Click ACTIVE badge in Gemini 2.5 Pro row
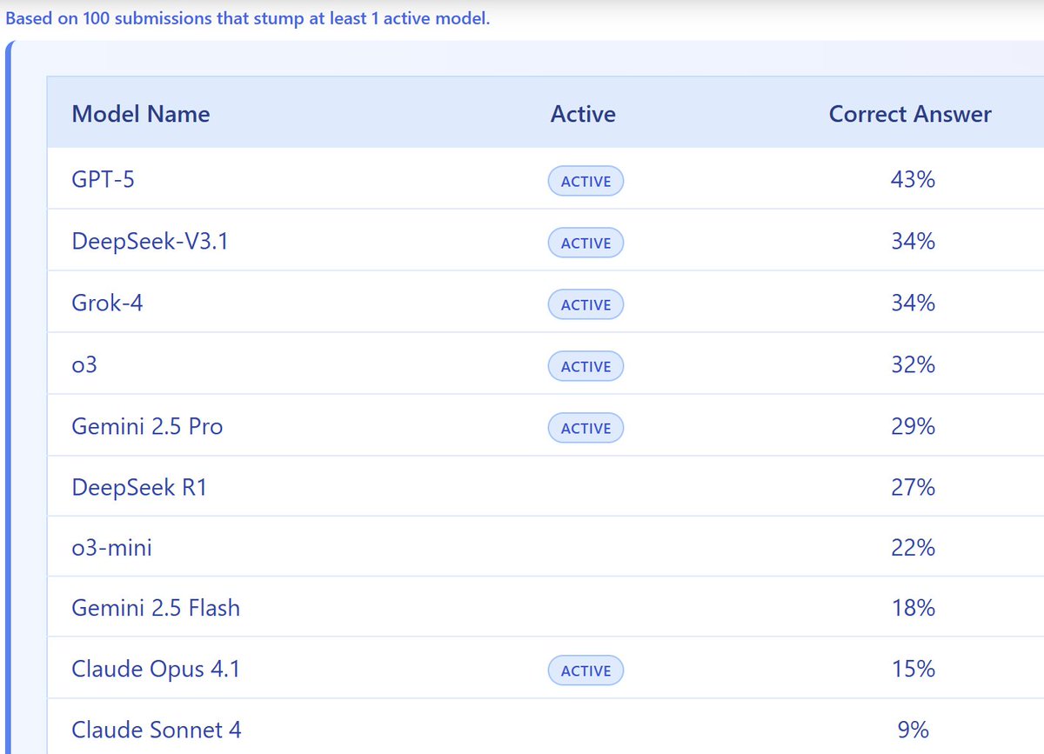This screenshot has width=1044, height=754. point(586,428)
